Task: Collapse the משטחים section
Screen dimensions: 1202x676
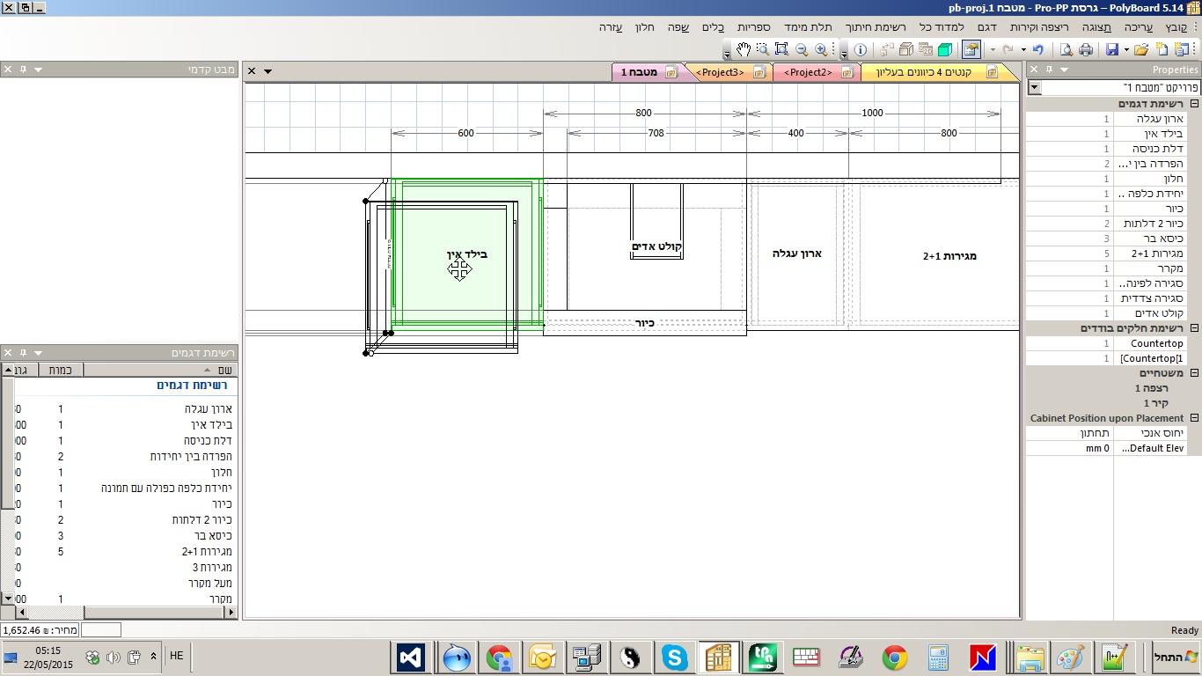Action: pyautogui.click(x=1194, y=373)
